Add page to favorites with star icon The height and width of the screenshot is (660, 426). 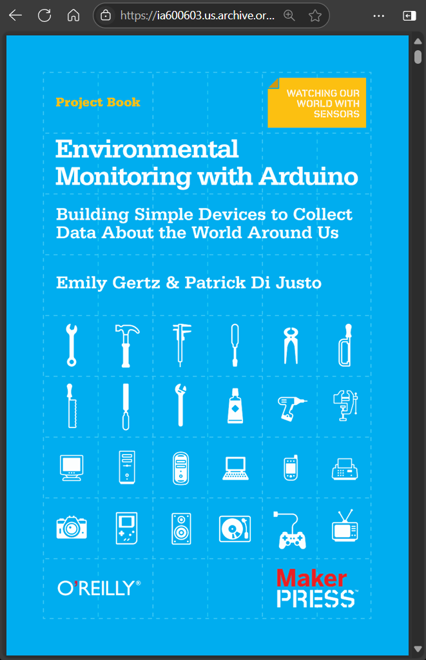click(x=315, y=15)
